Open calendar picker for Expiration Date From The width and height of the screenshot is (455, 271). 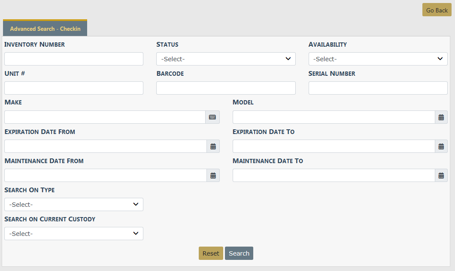coord(213,146)
